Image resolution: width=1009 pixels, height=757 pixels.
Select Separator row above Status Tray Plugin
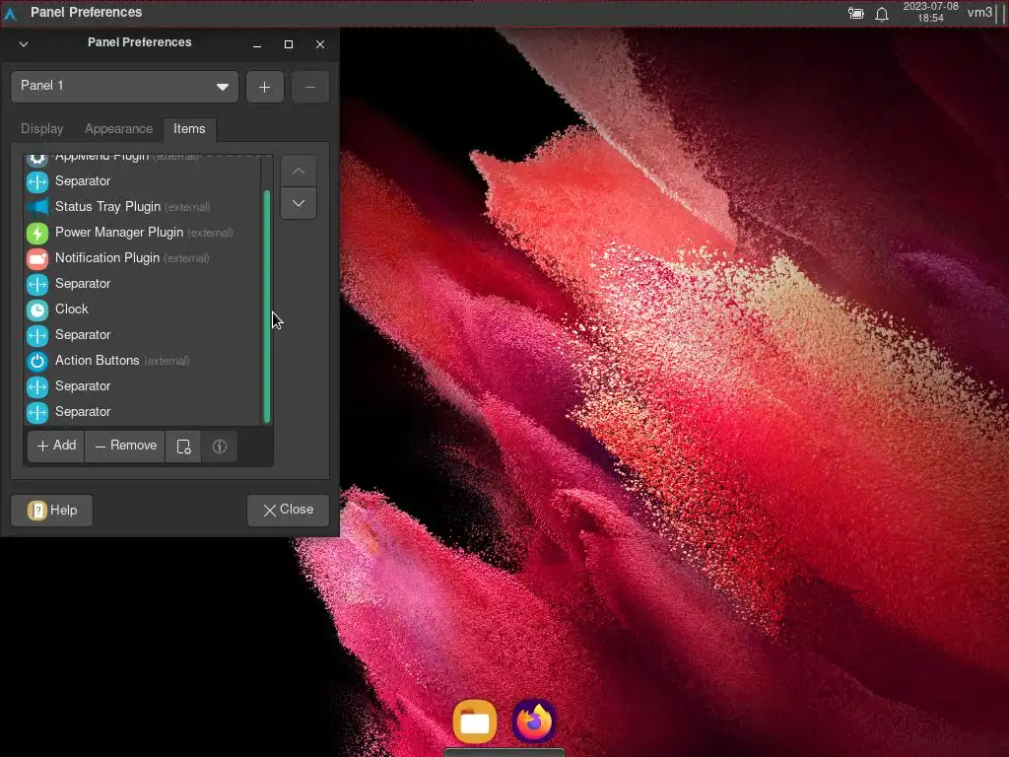(143, 181)
